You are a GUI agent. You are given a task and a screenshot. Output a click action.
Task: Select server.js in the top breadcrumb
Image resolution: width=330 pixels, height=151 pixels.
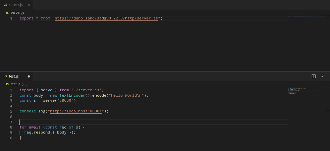(x=17, y=13)
